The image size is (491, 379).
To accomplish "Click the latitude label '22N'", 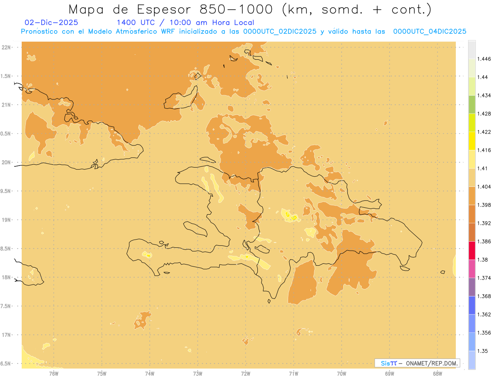I will tap(7, 47).
